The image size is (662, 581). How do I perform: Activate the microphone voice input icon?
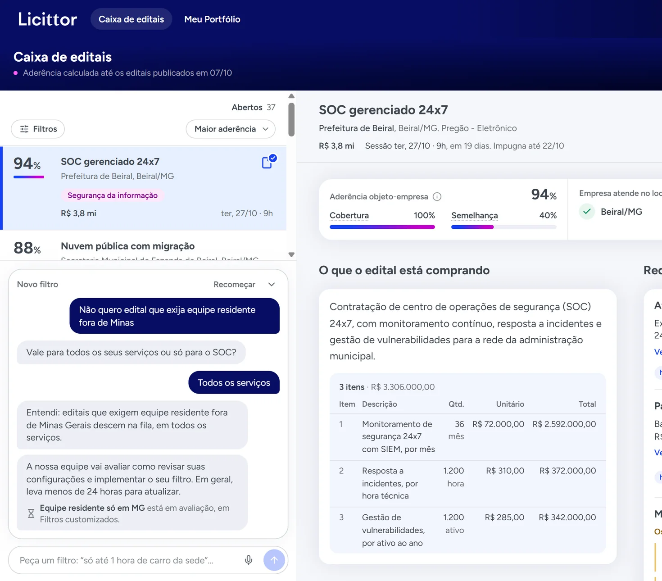click(x=249, y=560)
